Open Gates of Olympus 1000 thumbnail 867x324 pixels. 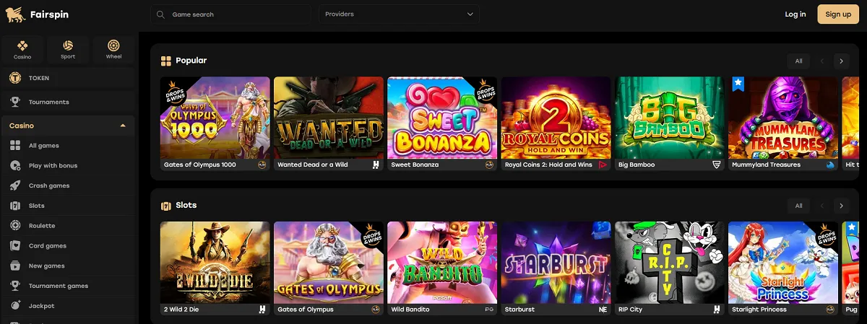[x=215, y=118]
